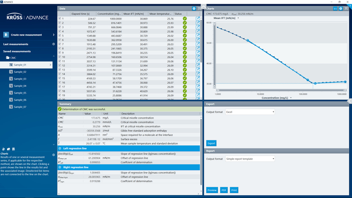Open Report output format template dropdown
Image resolution: width=352 pixels, height=198 pixels.
(250, 159)
